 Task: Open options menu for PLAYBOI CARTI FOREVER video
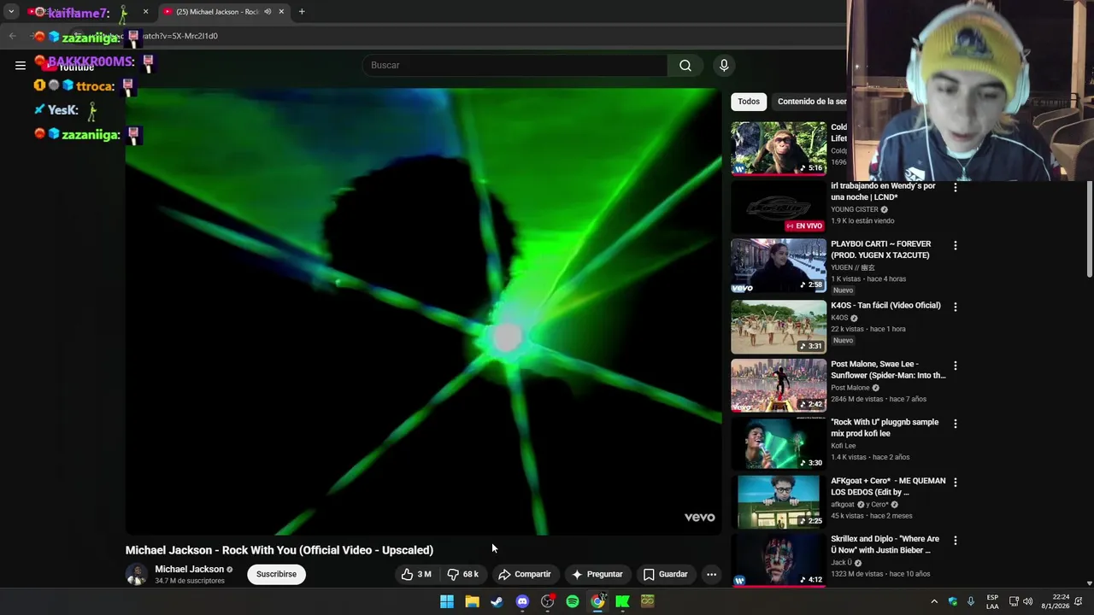tap(956, 245)
